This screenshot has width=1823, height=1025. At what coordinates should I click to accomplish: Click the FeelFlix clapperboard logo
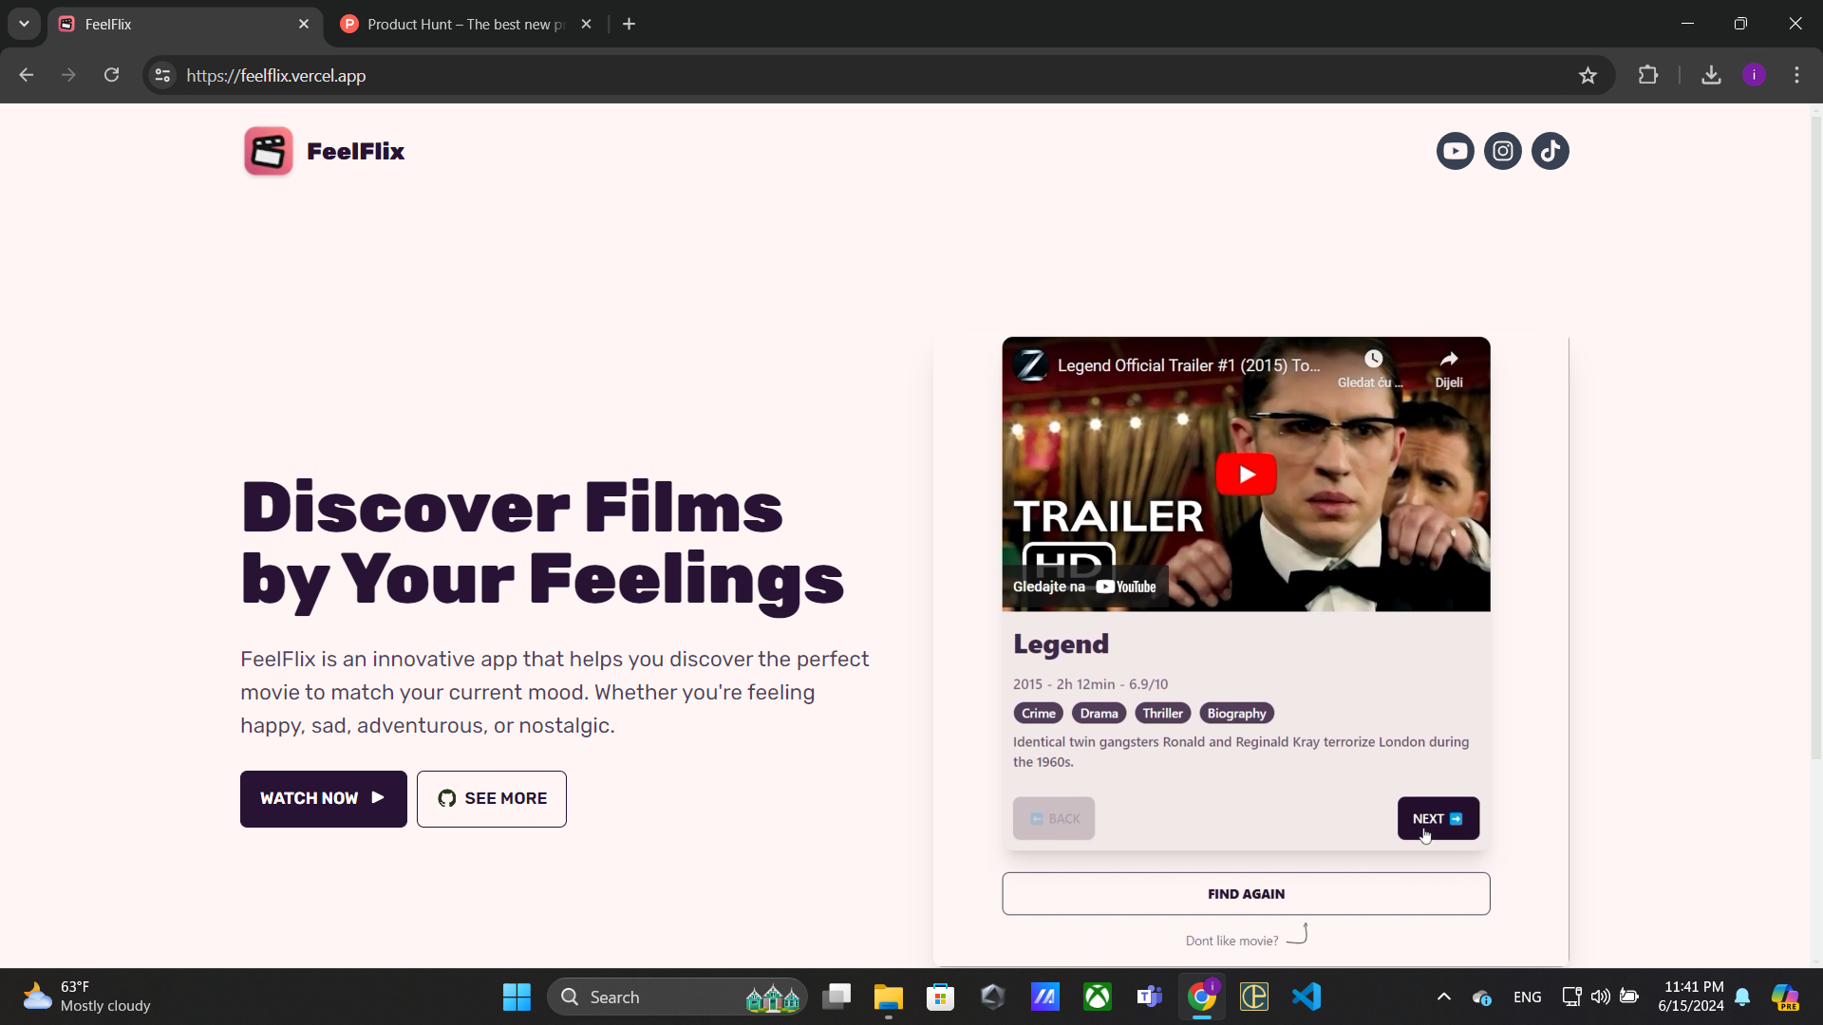[x=268, y=151]
